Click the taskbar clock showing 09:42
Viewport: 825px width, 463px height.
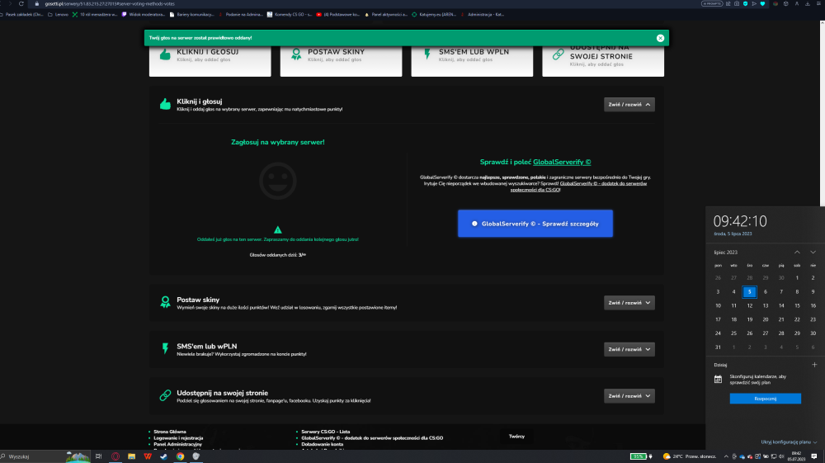(x=797, y=456)
